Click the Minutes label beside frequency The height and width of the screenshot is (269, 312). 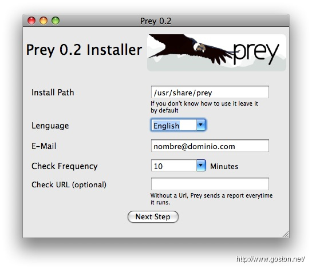pos(224,166)
